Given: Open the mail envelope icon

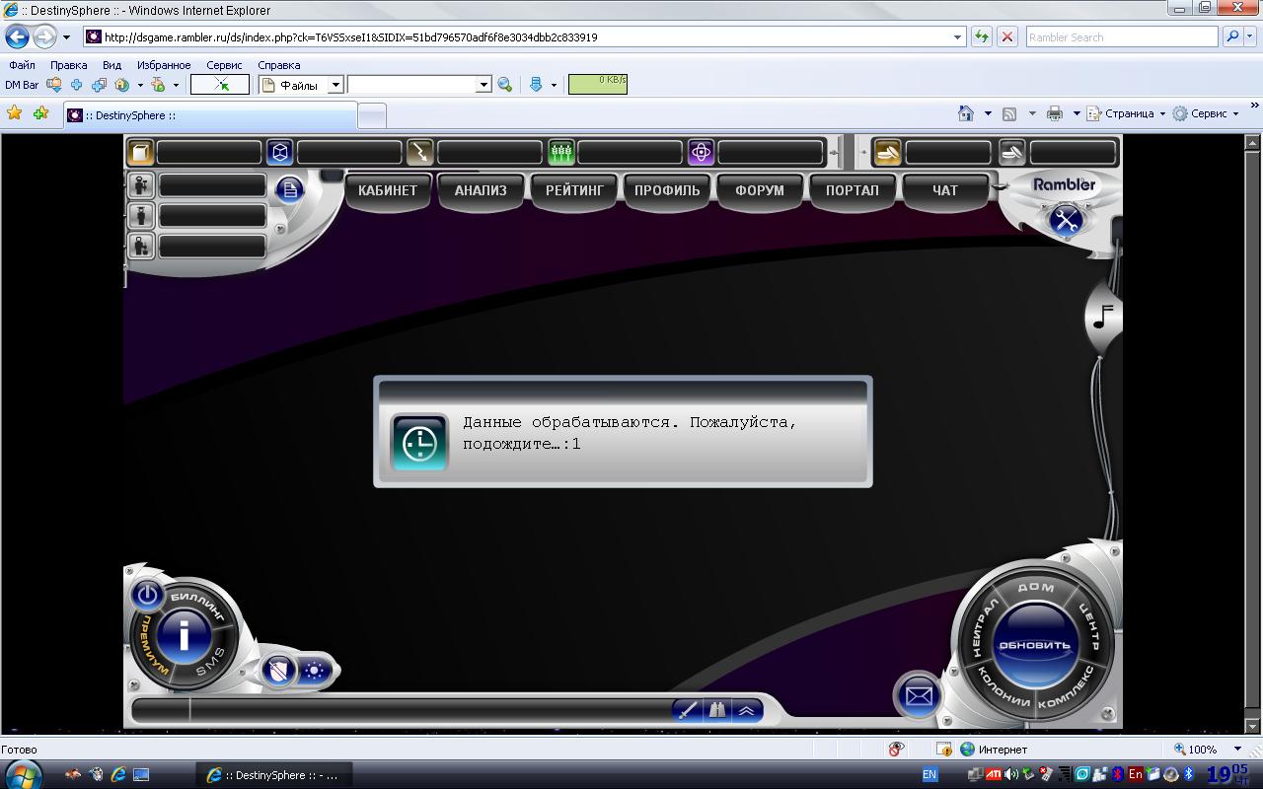Looking at the screenshot, I should coord(918,696).
